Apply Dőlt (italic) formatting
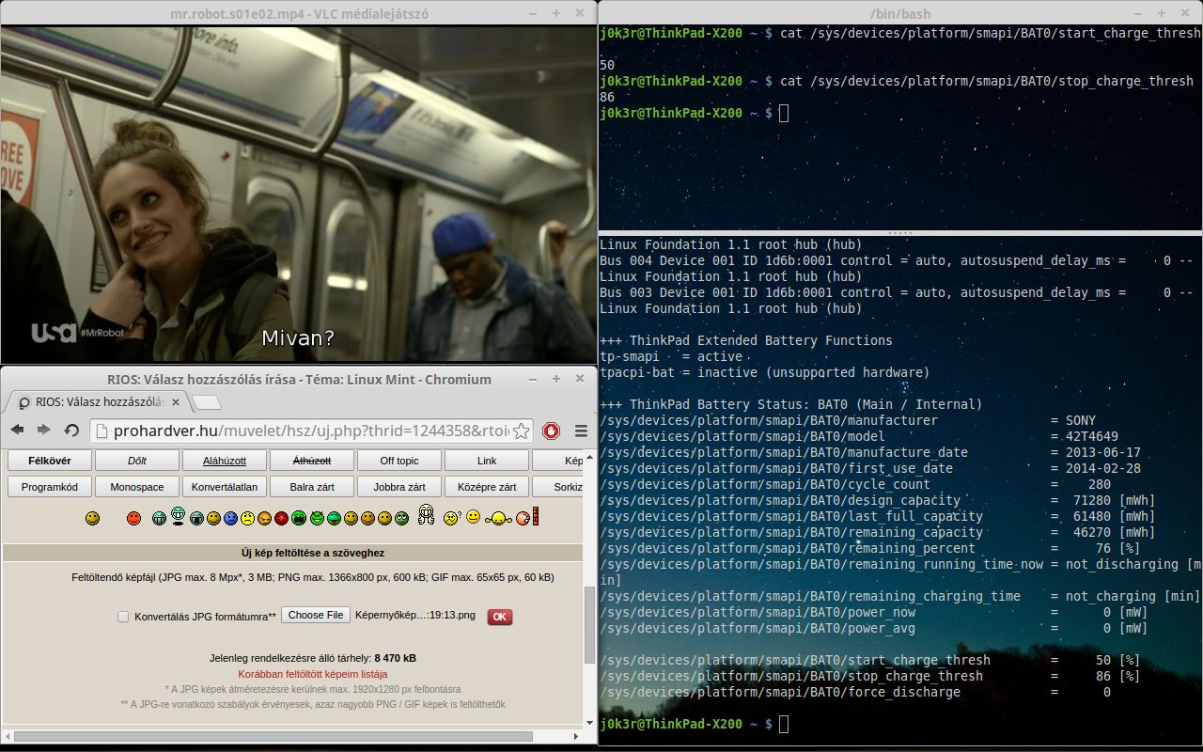This screenshot has width=1203, height=752. point(137,461)
